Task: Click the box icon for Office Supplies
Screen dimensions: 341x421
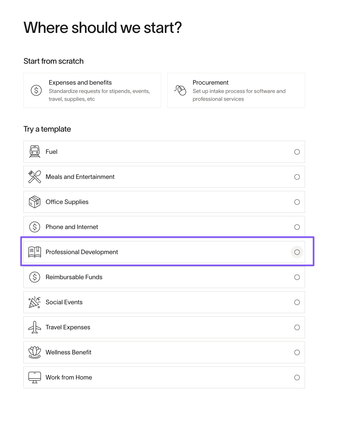Action: coord(35,202)
